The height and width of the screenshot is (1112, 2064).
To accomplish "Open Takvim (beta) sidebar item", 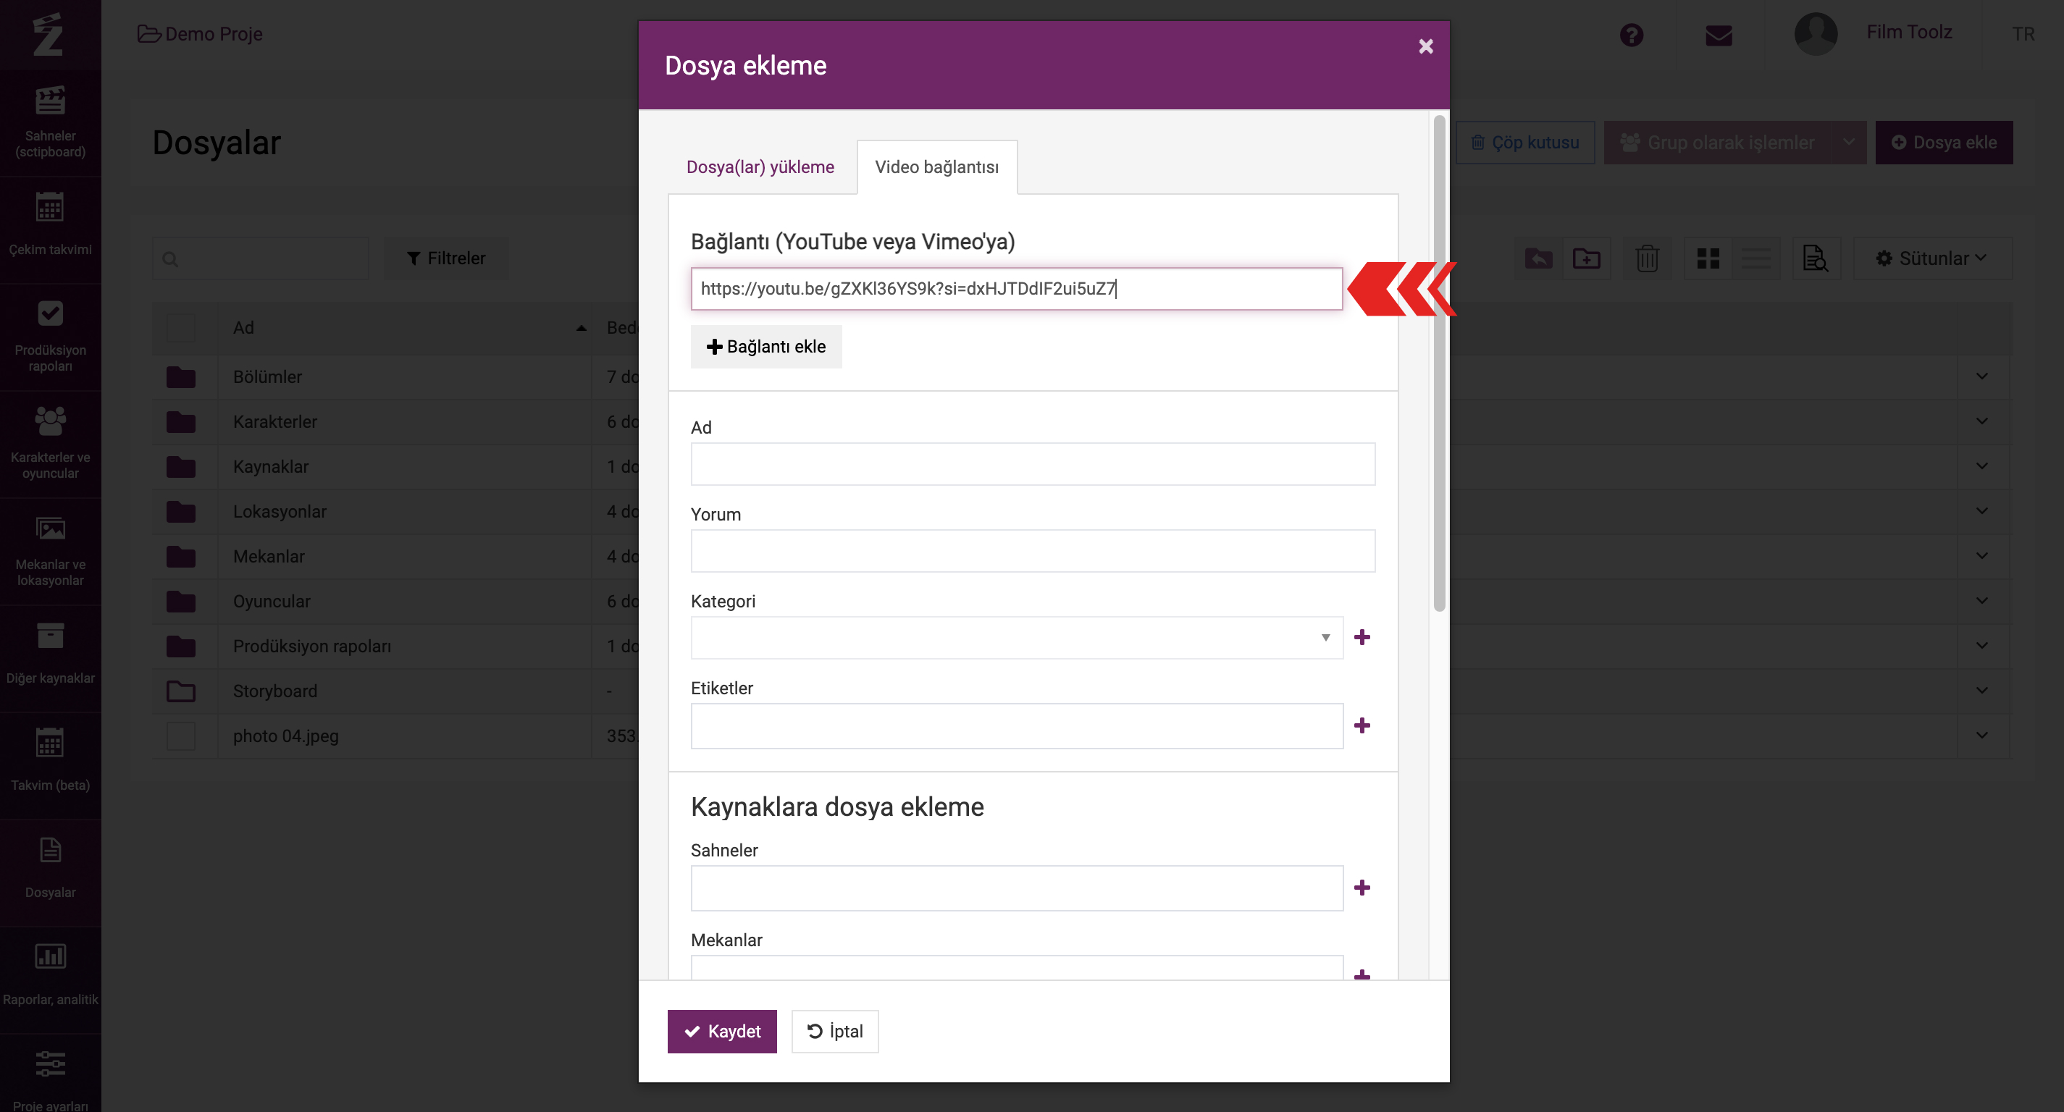I will [51, 767].
